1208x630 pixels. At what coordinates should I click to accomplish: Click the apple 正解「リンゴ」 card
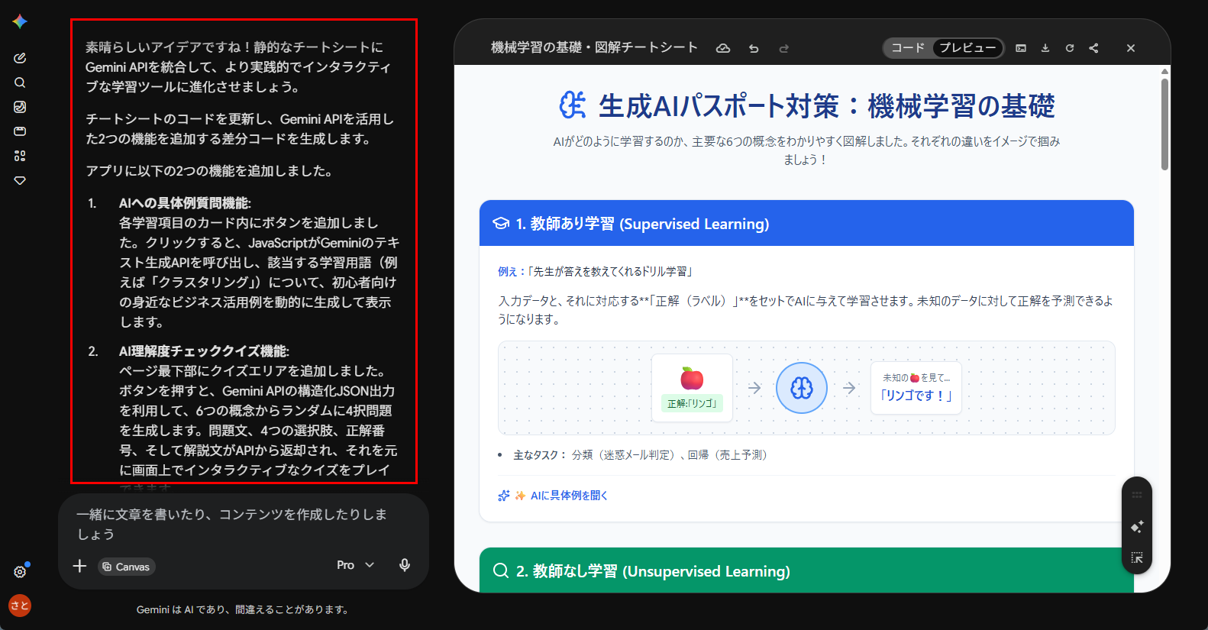click(692, 388)
